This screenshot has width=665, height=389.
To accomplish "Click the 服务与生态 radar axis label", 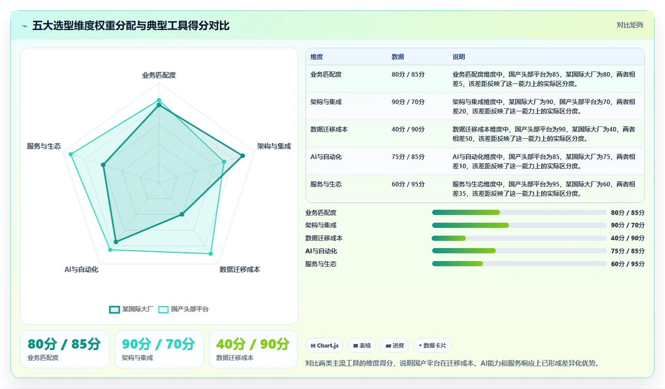I will click(x=44, y=147).
